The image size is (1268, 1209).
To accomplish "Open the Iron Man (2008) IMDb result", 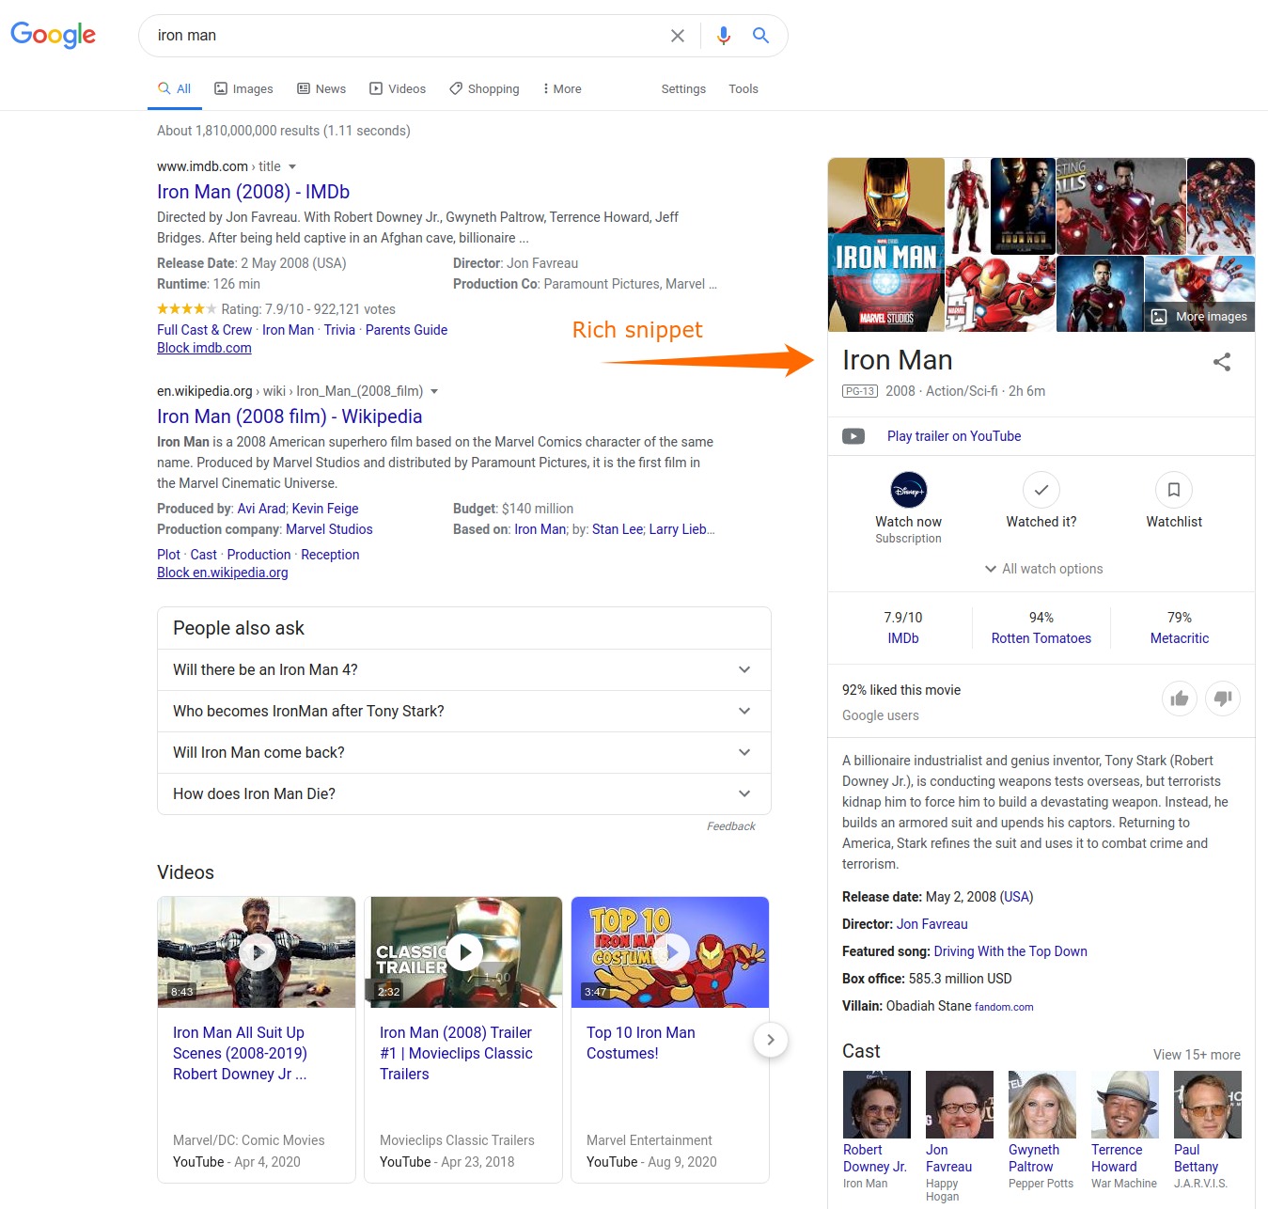I will [x=253, y=192].
